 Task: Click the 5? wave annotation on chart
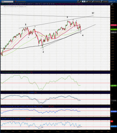pos(93,13)
